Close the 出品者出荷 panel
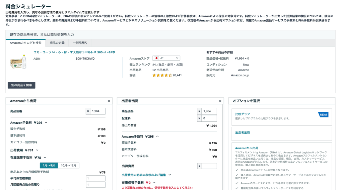 click(x=220, y=101)
